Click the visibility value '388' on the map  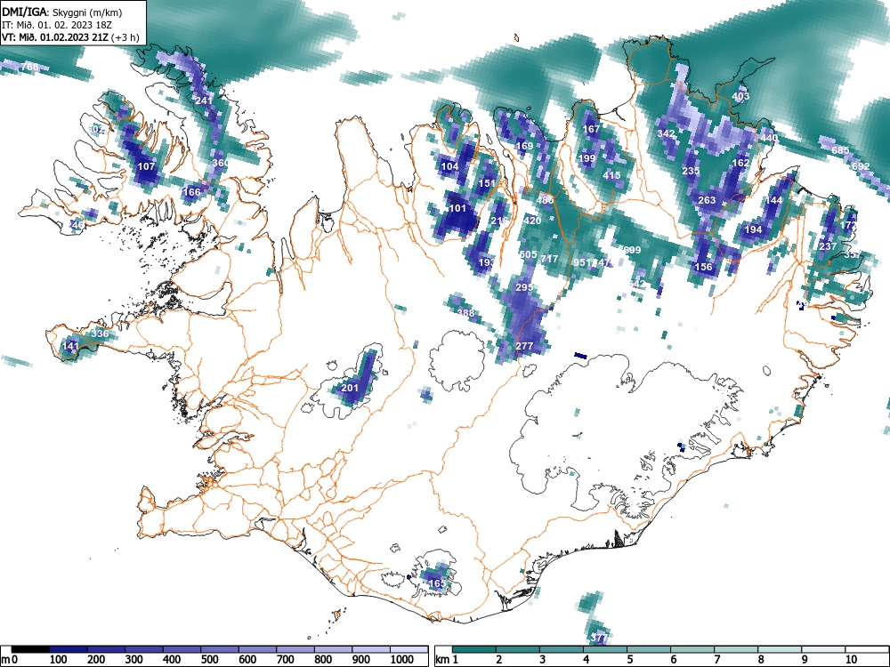click(466, 313)
